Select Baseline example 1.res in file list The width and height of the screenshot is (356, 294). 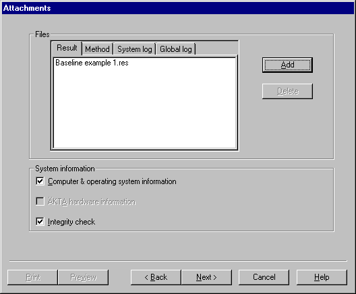pos(92,63)
